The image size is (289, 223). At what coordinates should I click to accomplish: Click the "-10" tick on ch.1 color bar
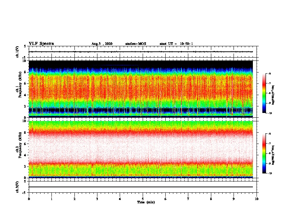click(270, 113)
